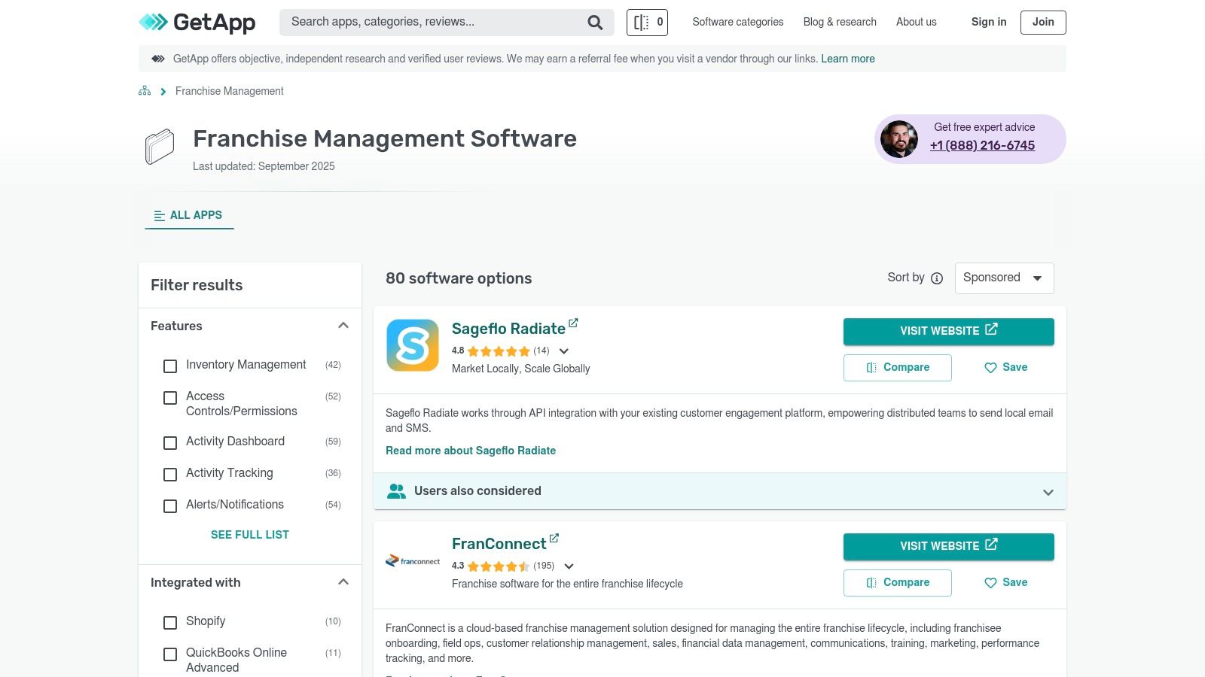Expand the Users also considered panel
This screenshot has height=677, width=1205.
click(1048, 492)
